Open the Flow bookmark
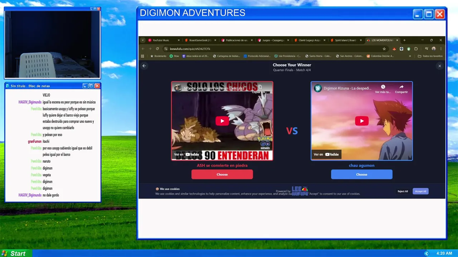The height and width of the screenshot is (257, 458). 174,56
